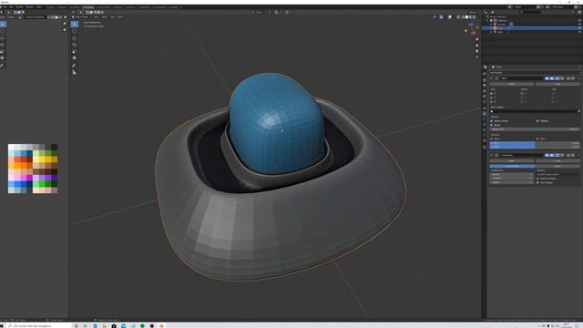Toggle Mirror modifier Bisect X checkbox
This screenshot has width=583, height=328.
tap(522, 93)
